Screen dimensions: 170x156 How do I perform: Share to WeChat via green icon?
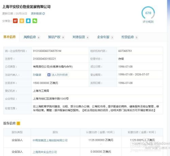click(35, 21)
